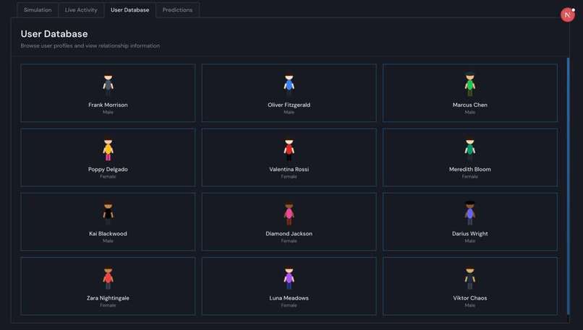Click Meredith Bloom's avatar figure
Screen dimensions: 583x330
470,149
